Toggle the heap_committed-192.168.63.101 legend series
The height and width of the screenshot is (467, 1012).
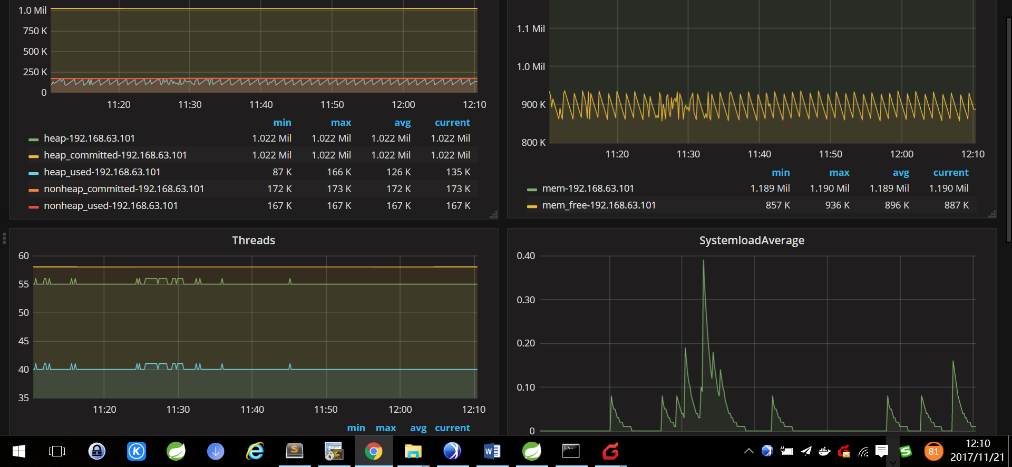click(x=115, y=155)
